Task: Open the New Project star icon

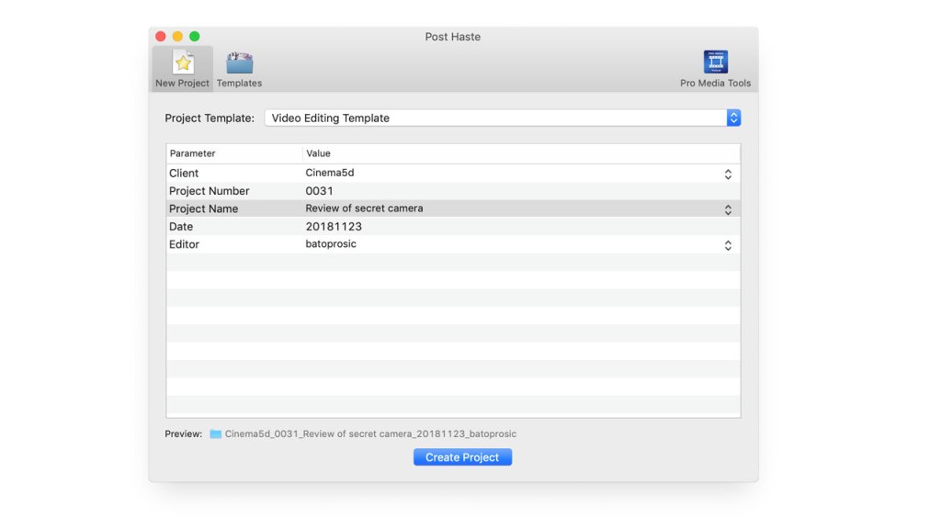Action: (183, 63)
